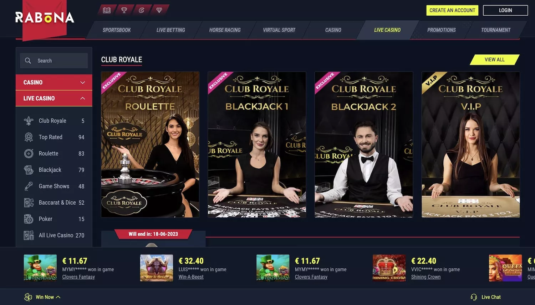Click the Poker chips sidebar icon
Viewport: 535px width, 305px height.
click(x=29, y=219)
